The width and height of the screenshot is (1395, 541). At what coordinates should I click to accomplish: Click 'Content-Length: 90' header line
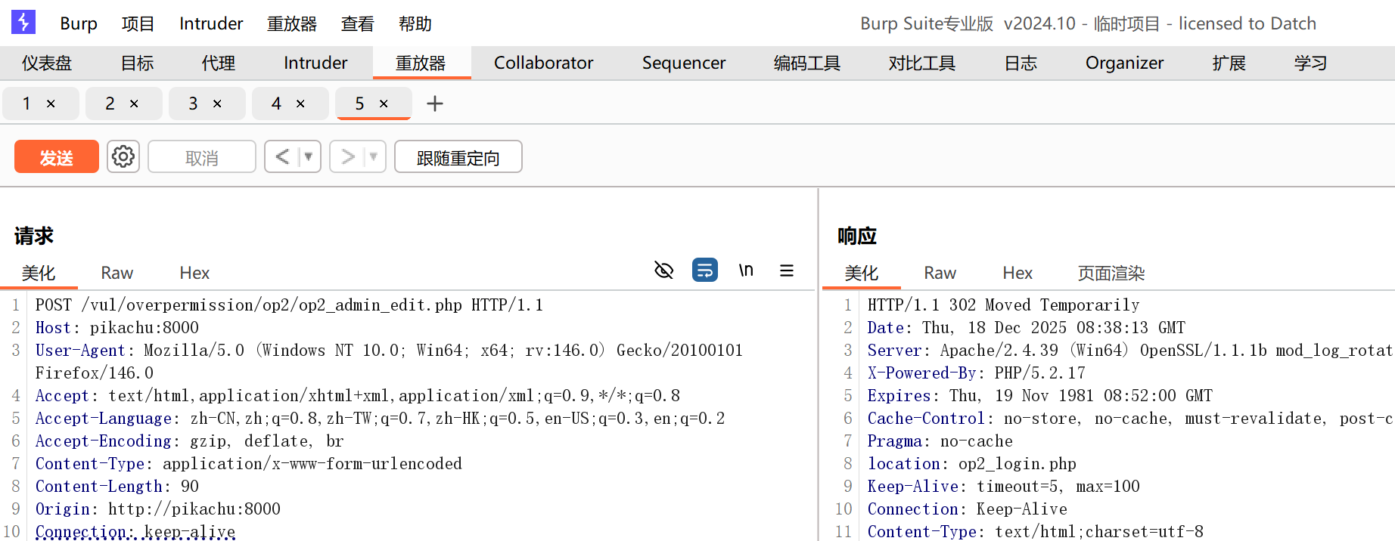117,486
